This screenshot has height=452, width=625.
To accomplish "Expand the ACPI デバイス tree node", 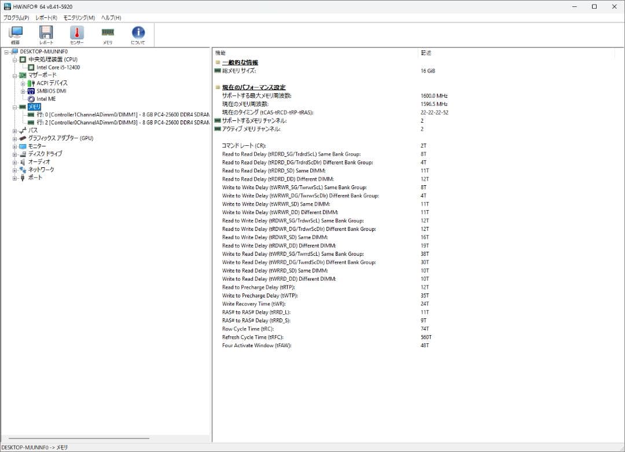I will (23, 83).
